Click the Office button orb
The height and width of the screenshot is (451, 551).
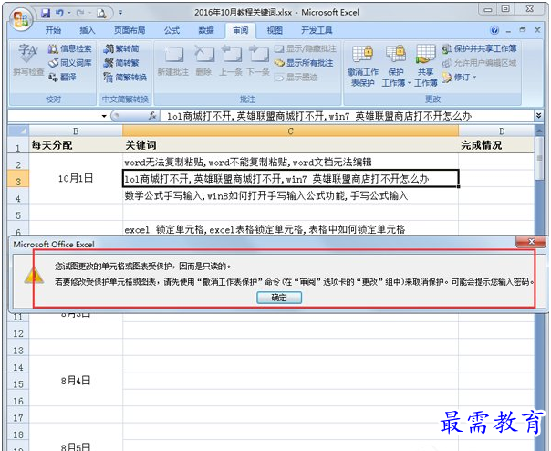click(x=20, y=18)
